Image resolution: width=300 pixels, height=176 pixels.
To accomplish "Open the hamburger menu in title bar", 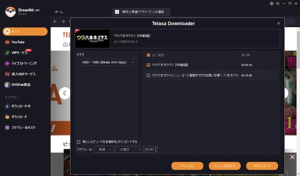I will coord(278,3).
